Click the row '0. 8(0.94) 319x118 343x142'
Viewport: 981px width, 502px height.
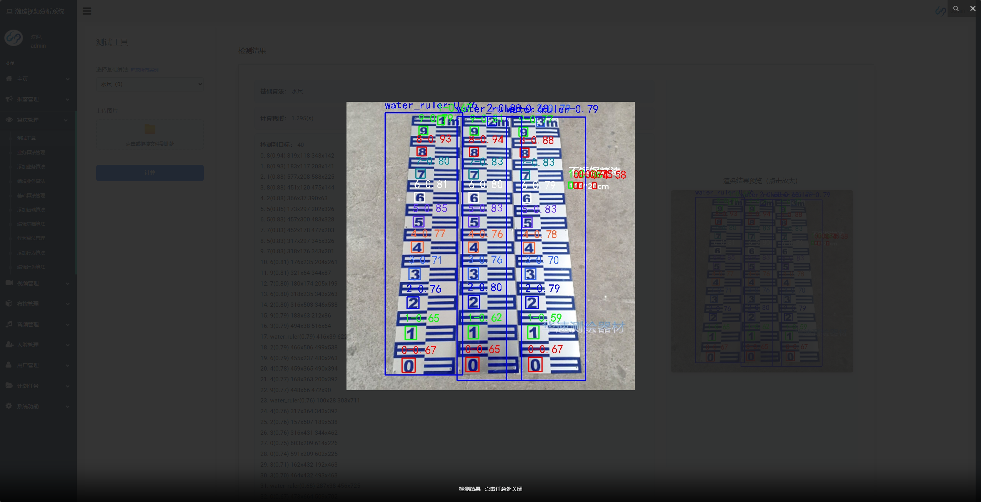tap(297, 156)
